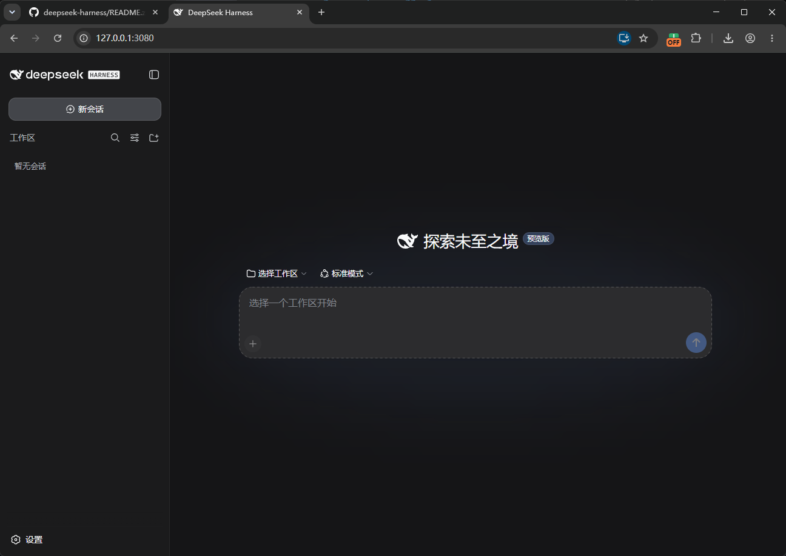
Task: Click the 探索未至之境 heading
Action: [x=471, y=241]
